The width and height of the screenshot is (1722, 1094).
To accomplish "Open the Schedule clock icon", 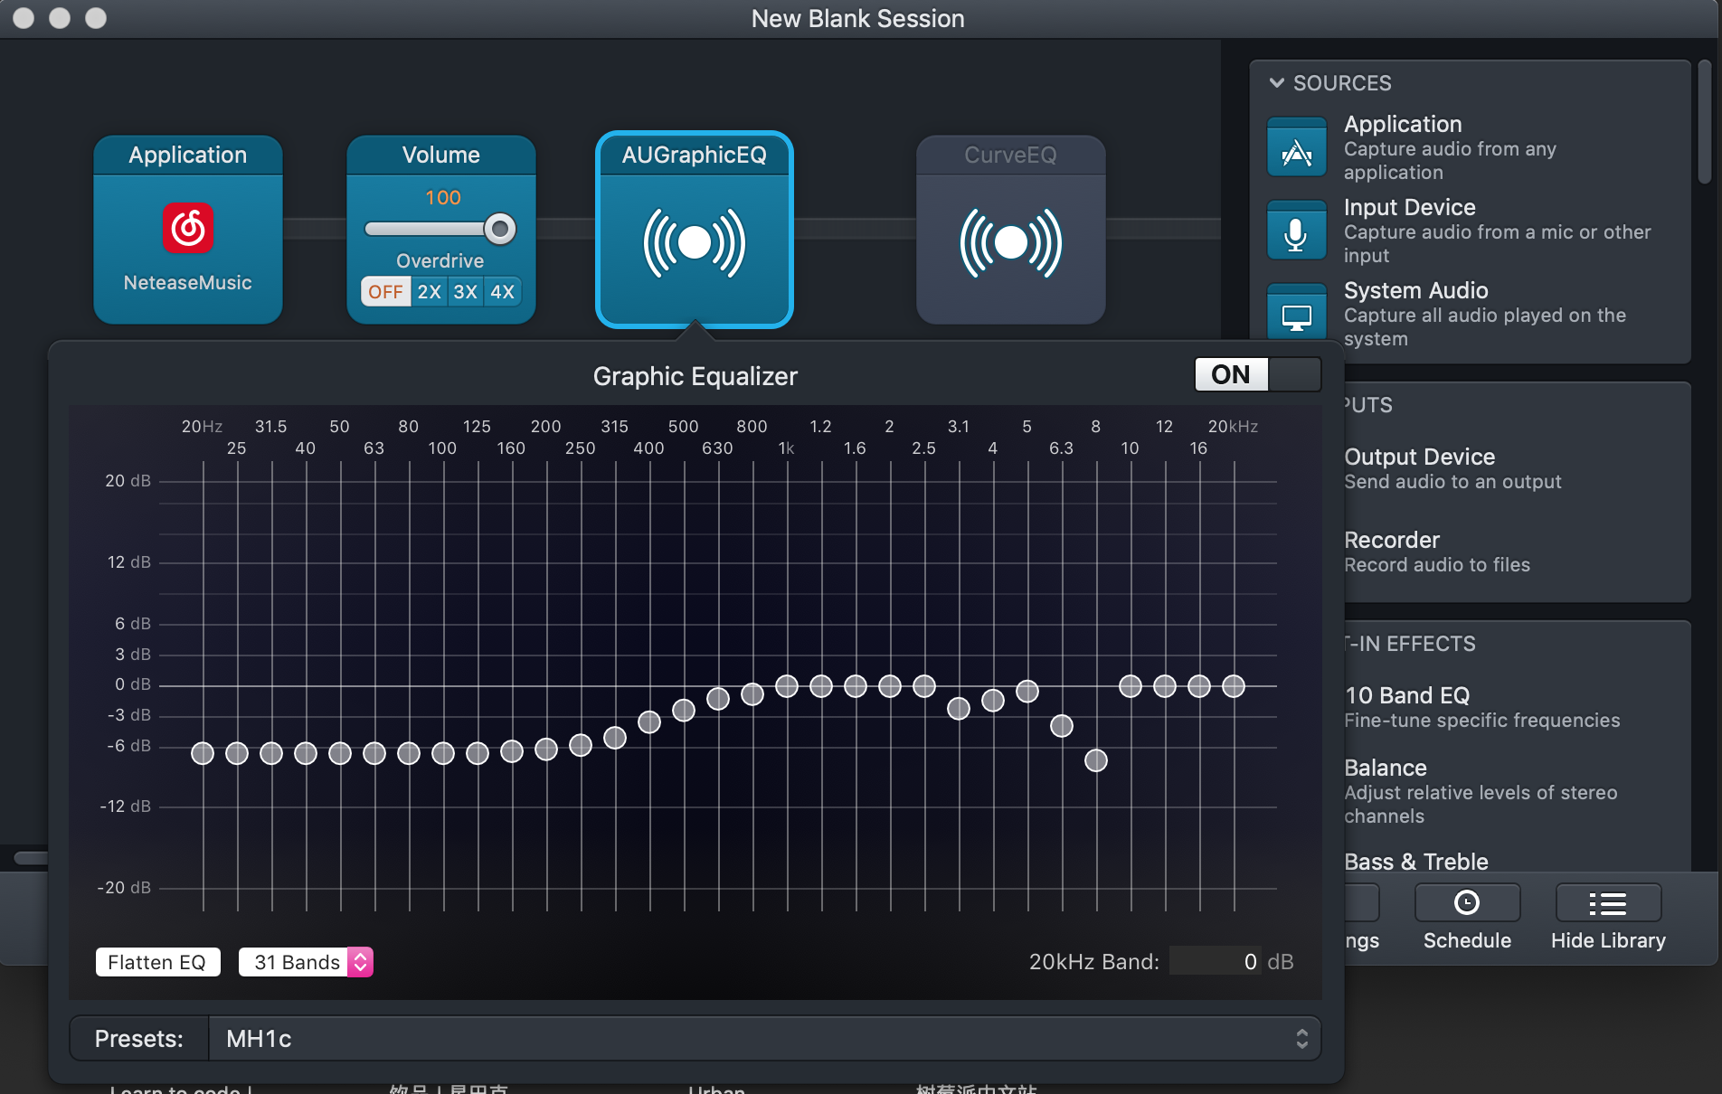I will [1467, 902].
